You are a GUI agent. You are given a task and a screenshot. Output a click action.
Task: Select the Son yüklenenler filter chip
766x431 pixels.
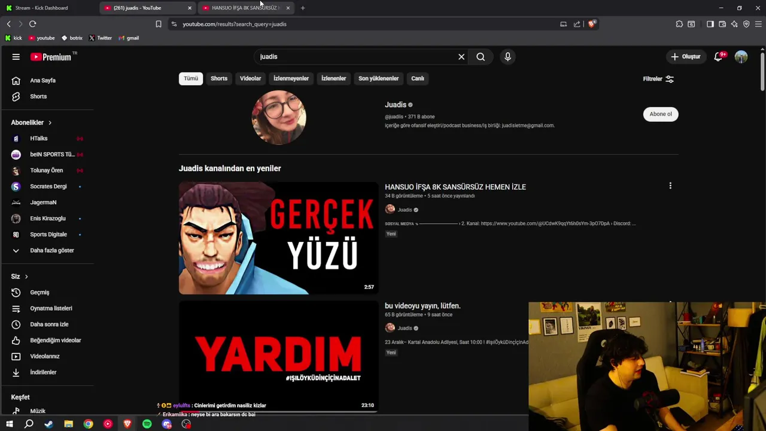point(378,78)
